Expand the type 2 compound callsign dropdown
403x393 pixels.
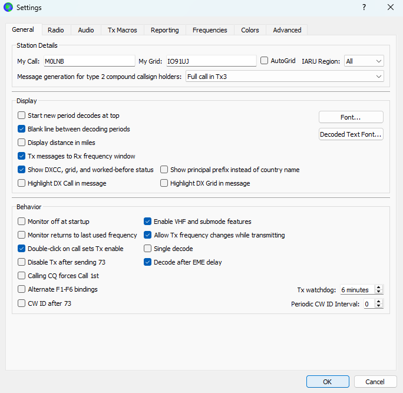[x=284, y=77]
